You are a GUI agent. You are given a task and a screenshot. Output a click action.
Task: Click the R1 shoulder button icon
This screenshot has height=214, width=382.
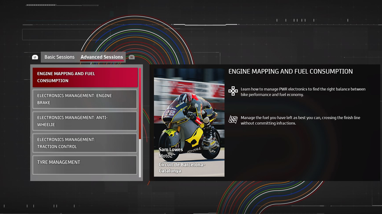tap(131, 57)
